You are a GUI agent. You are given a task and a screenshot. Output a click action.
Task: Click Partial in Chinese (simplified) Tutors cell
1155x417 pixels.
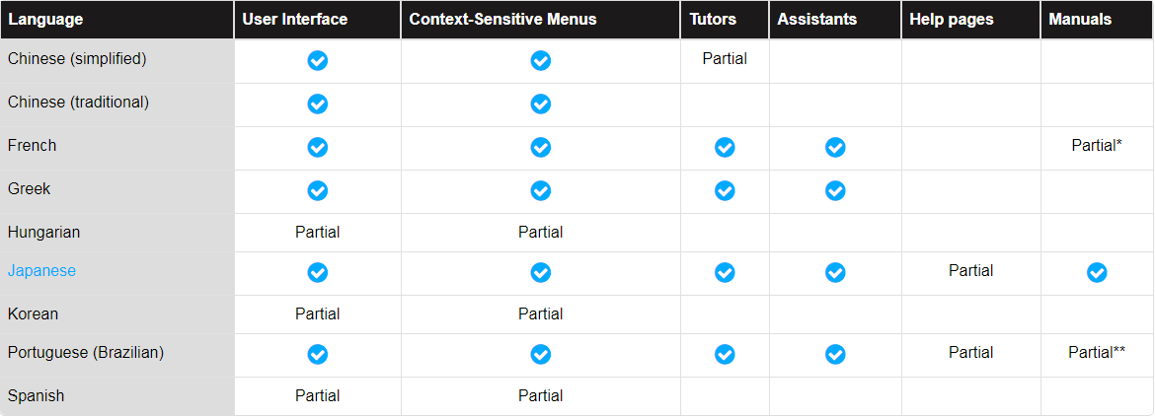pos(725,59)
